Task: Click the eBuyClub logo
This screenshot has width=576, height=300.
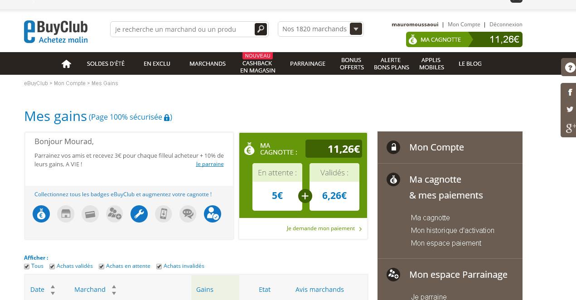Action: tap(56, 32)
